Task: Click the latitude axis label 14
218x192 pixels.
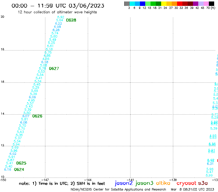Action: click(2, 114)
